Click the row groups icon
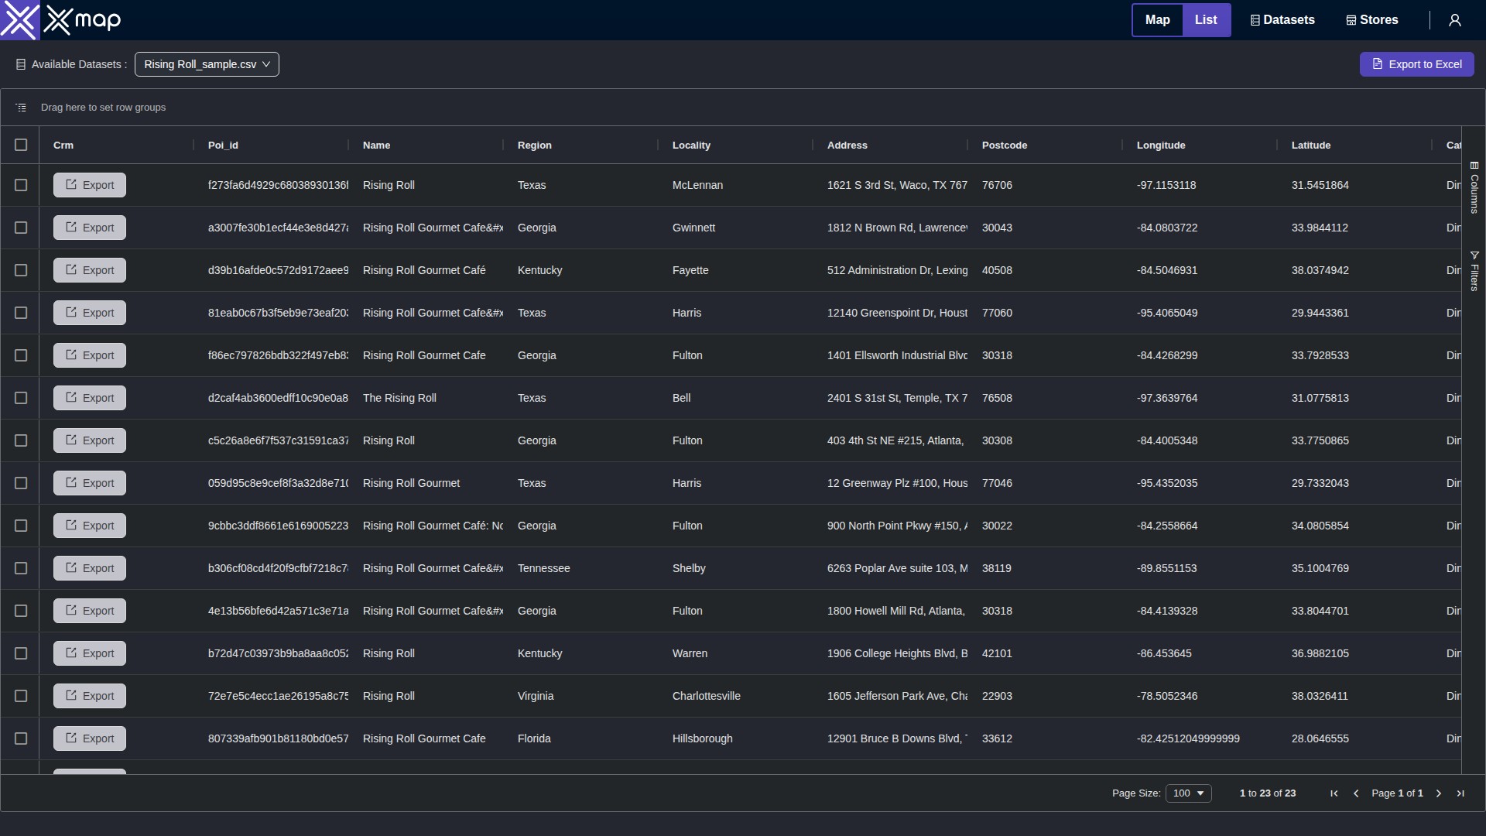This screenshot has width=1486, height=836. point(21,108)
